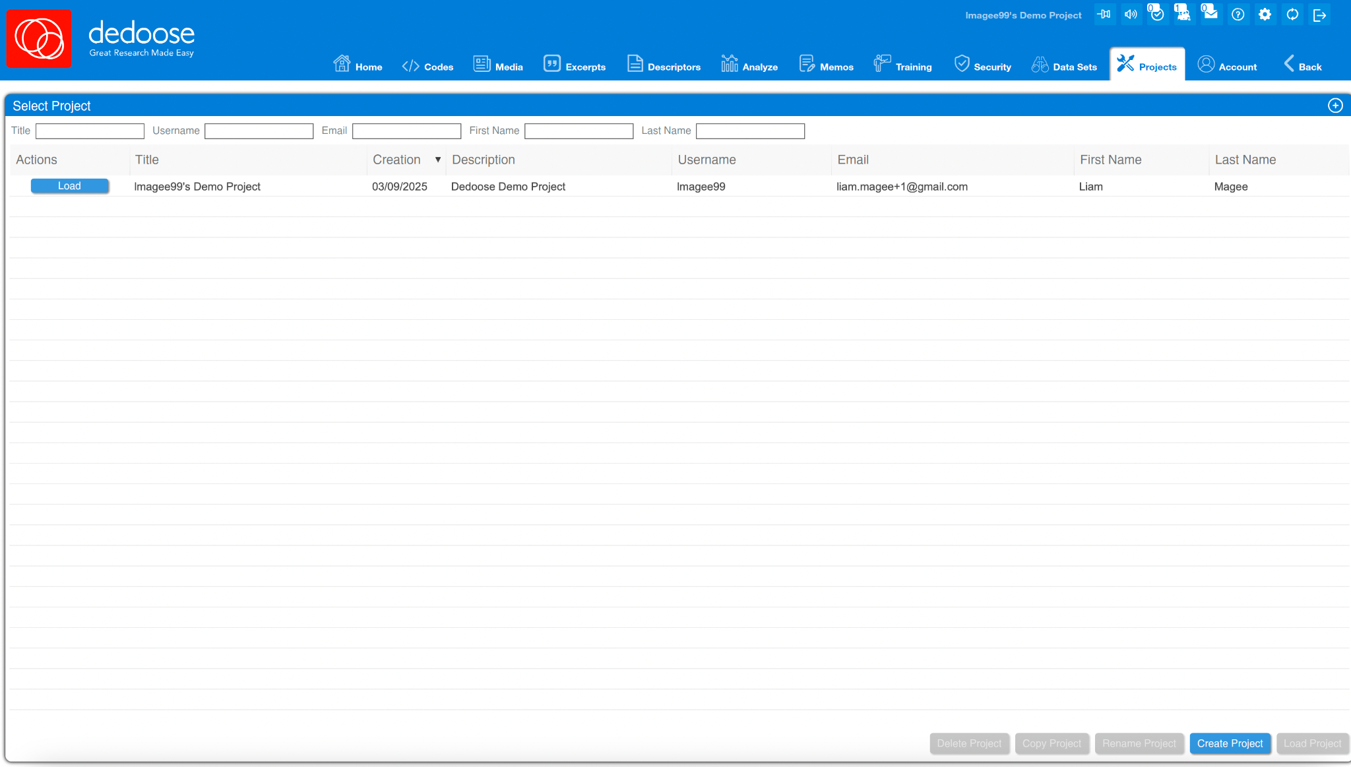Click the refresh arrows icon
Viewport: 1351px width, 767px height.
(1292, 15)
